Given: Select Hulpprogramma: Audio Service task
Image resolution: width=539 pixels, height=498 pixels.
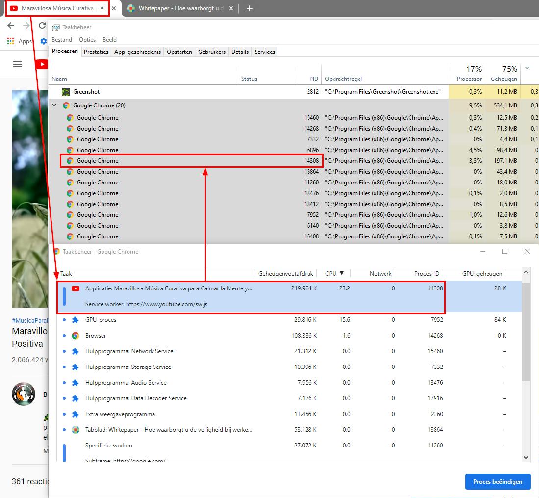Looking at the screenshot, I should 289,383.
